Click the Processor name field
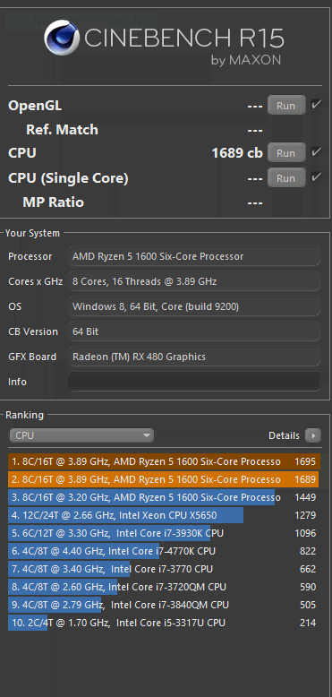 click(194, 256)
